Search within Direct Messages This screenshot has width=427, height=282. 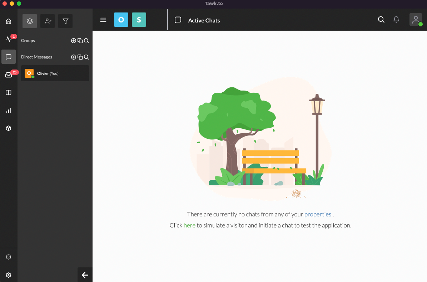click(86, 57)
